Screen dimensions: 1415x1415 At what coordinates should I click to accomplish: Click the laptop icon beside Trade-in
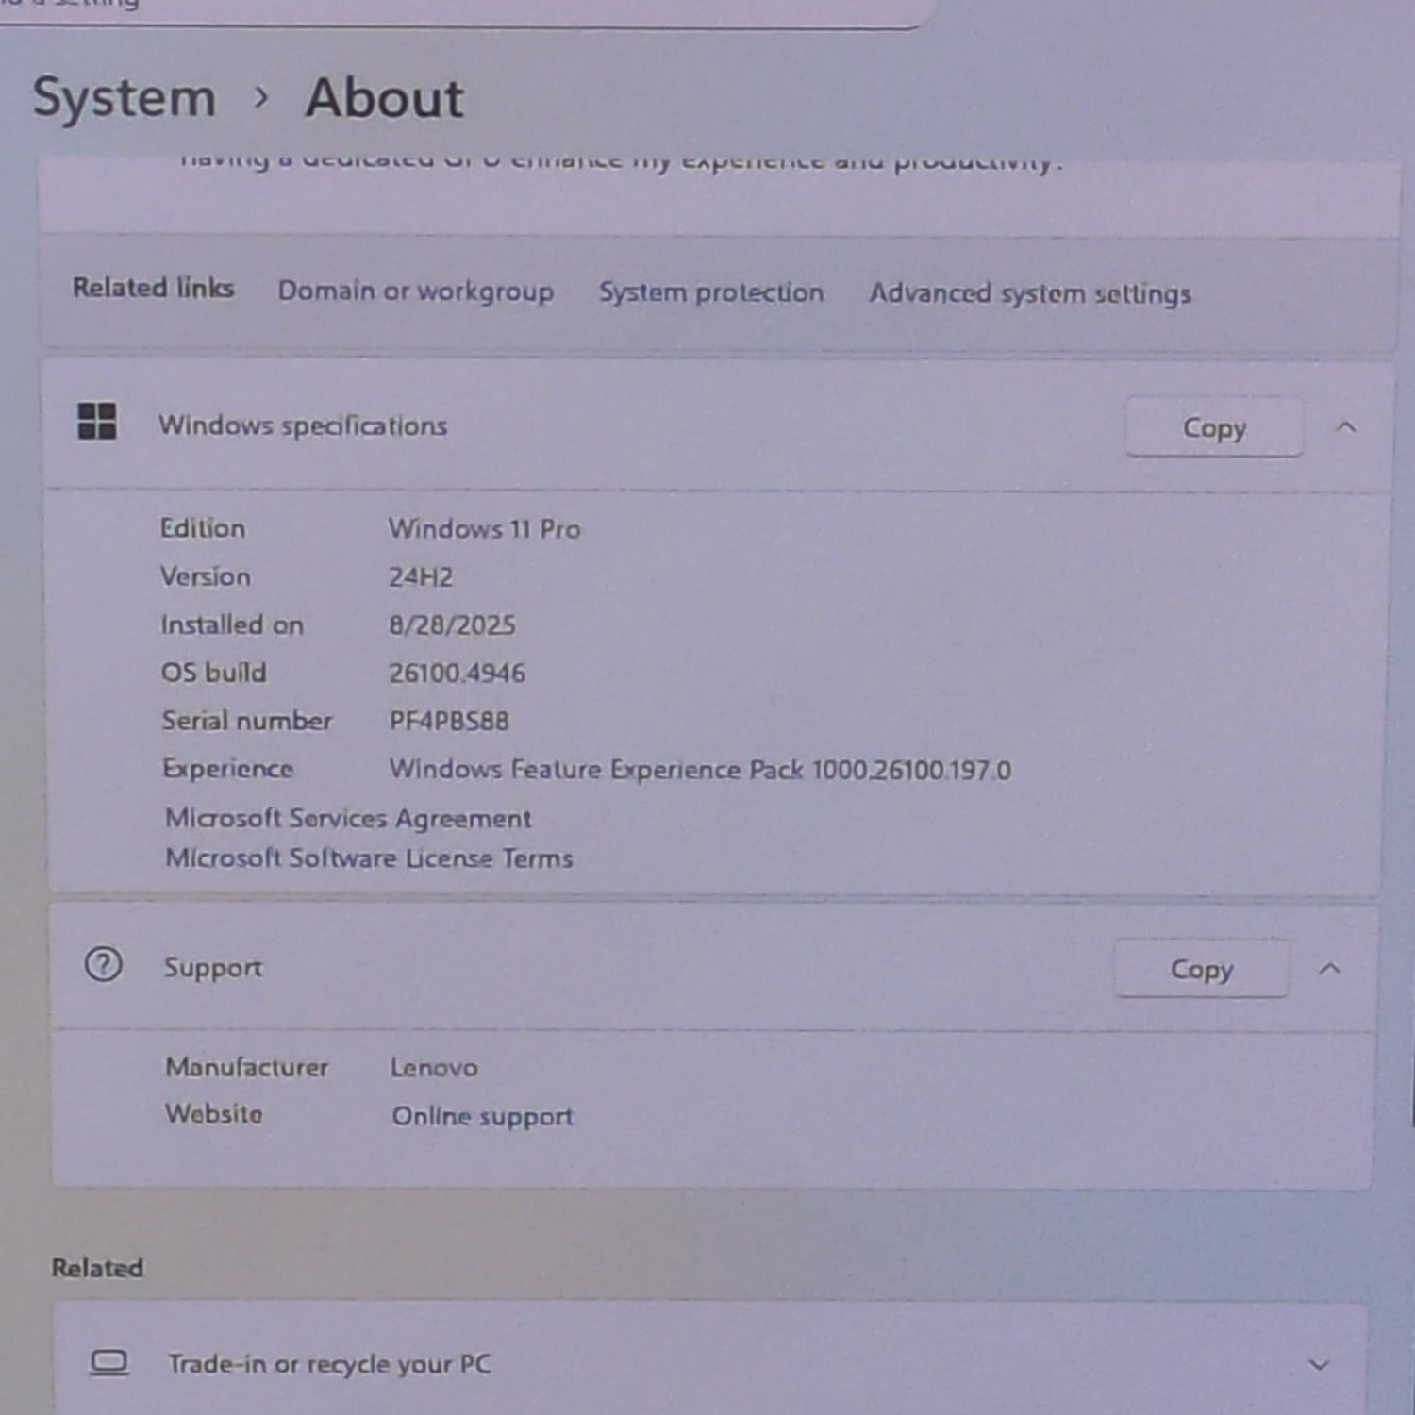(x=108, y=1363)
